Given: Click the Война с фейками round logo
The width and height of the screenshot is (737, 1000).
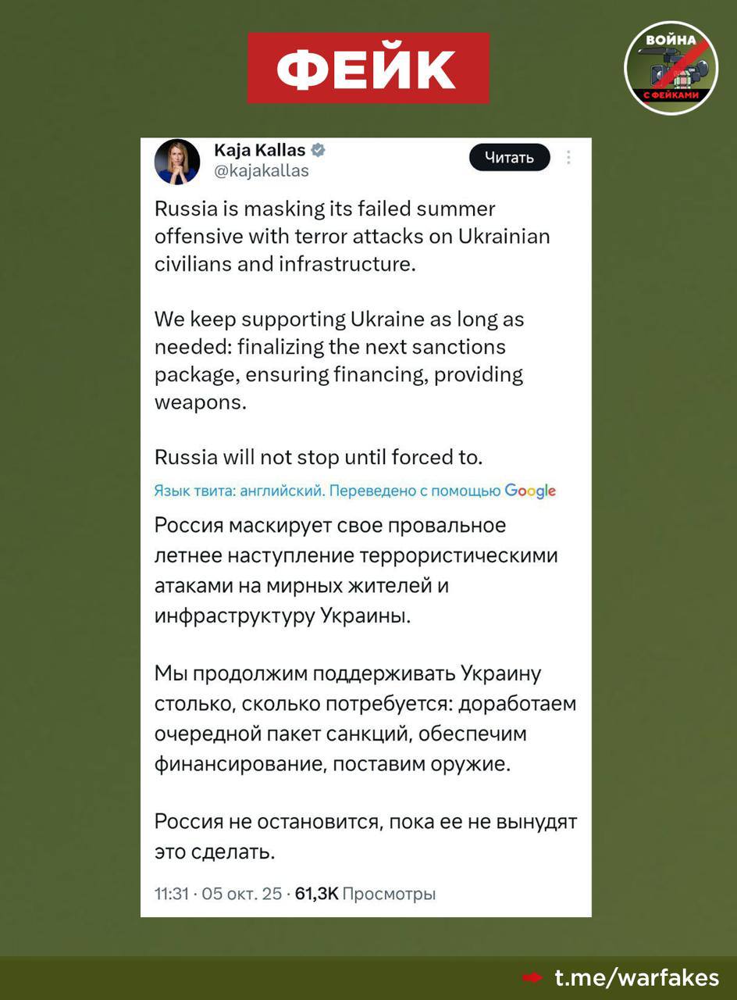Looking at the screenshot, I should tap(671, 68).
